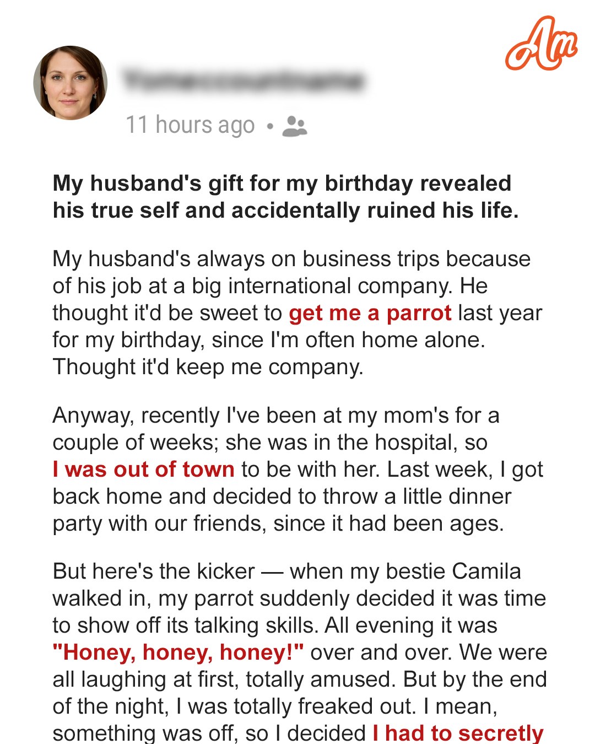Click the blurred account name
Viewport: 595px width, 744px height.
click(x=244, y=80)
